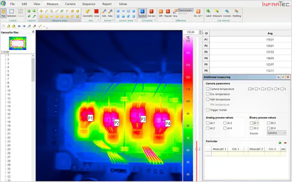Open the Report tab
This screenshot has height=182, width=292.
coord(107,4)
